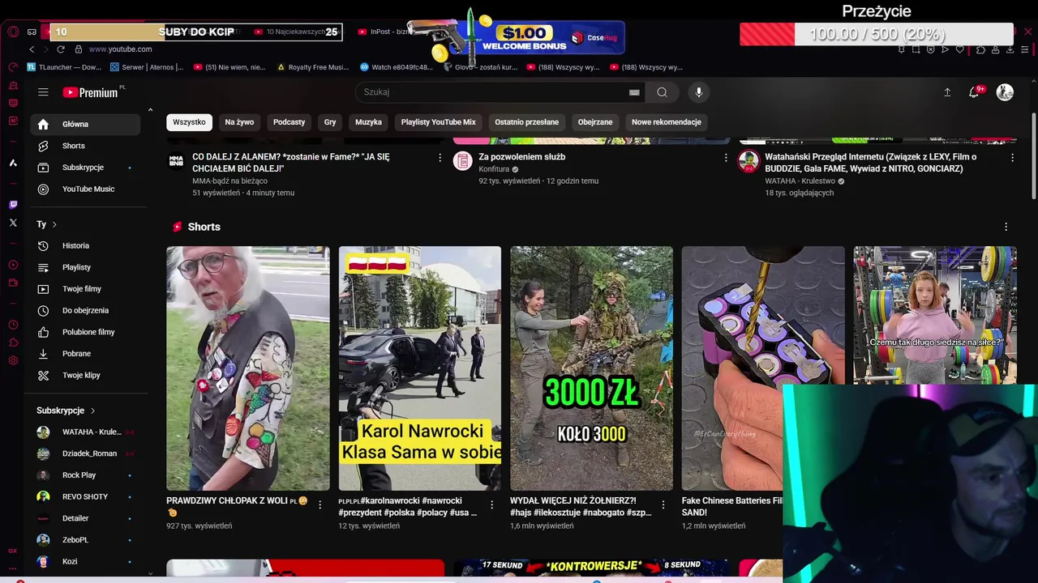The image size is (1038, 583).
Task: Open Opera easy setup menu icon
Action: click(x=1026, y=49)
